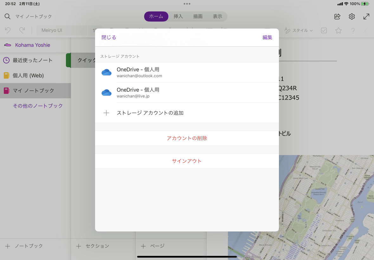Click the pink notebook icon for マイ ノートブック
The width and height of the screenshot is (374, 260).
pos(6,91)
